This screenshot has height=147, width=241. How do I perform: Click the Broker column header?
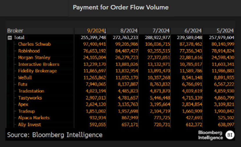(15, 31)
